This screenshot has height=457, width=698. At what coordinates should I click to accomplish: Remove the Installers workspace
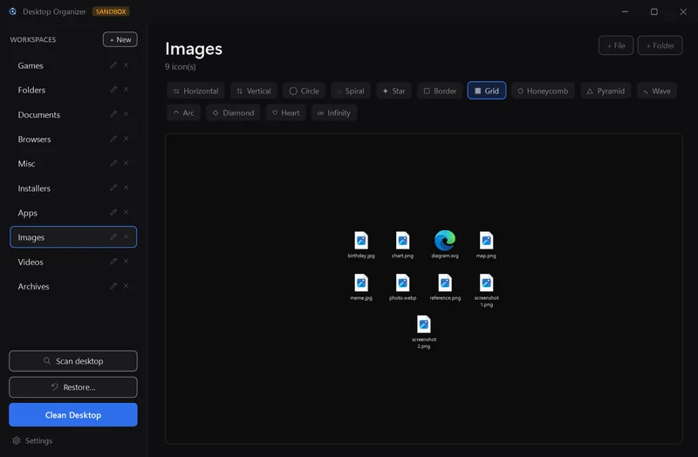pos(126,188)
